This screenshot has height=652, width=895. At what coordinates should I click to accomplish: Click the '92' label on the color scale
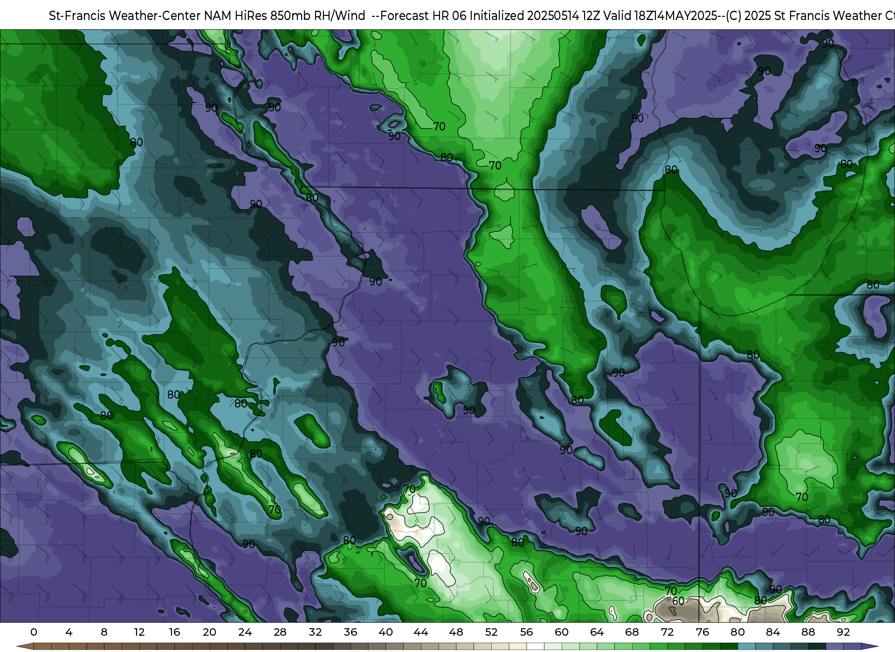pyautogui.click(x=843, y=632)
